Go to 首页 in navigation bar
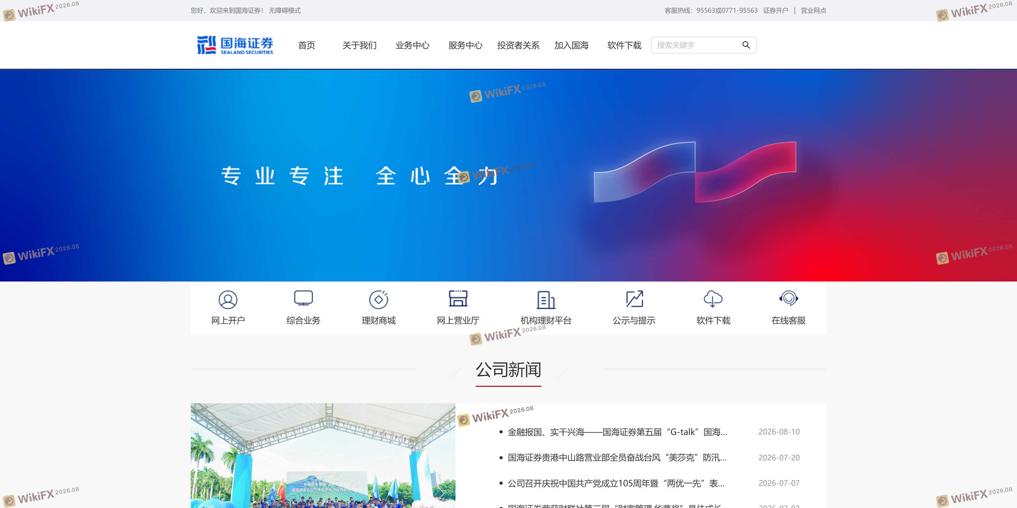The image size is (1017, 508). (307, 45)
